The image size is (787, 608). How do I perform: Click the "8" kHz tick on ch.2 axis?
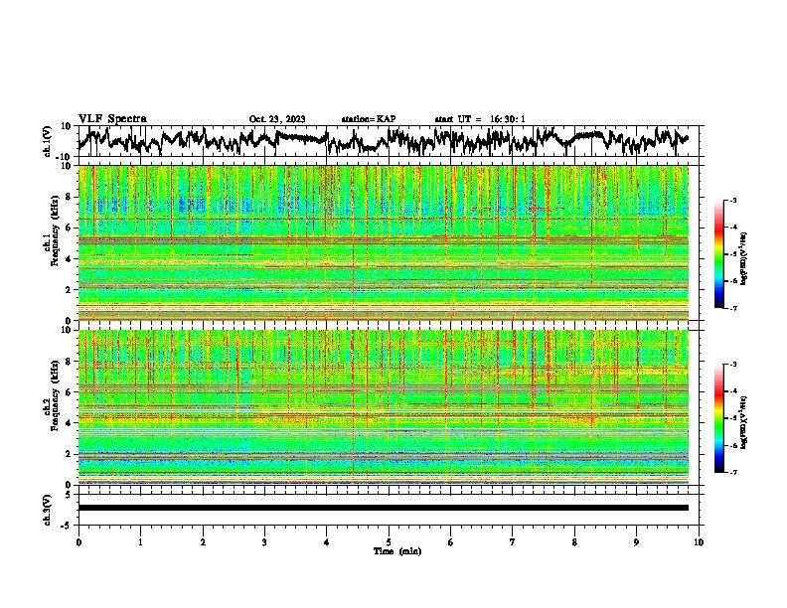pos(70,362)
